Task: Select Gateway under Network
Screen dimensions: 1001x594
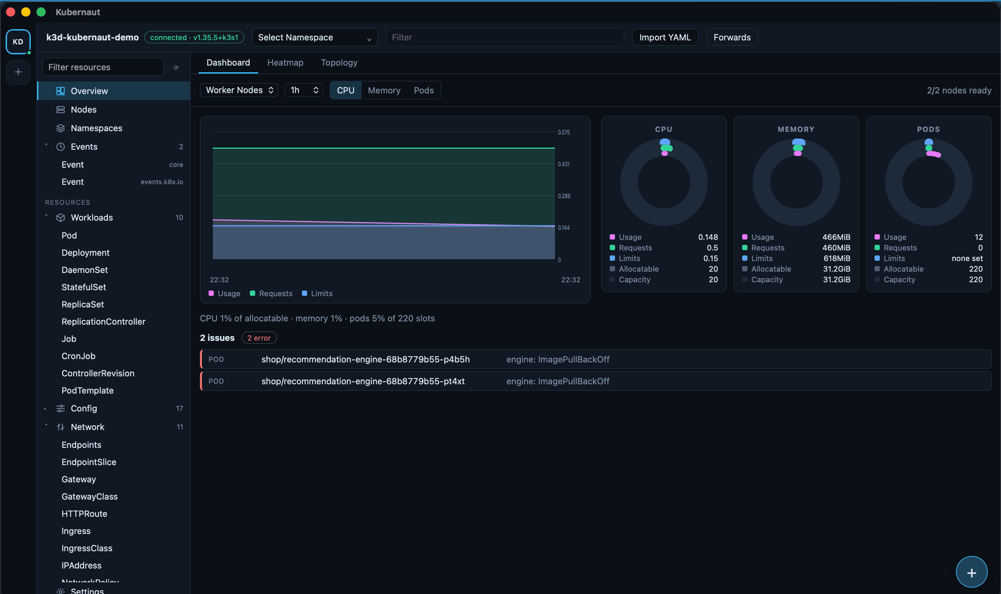Action: [114, 479]
